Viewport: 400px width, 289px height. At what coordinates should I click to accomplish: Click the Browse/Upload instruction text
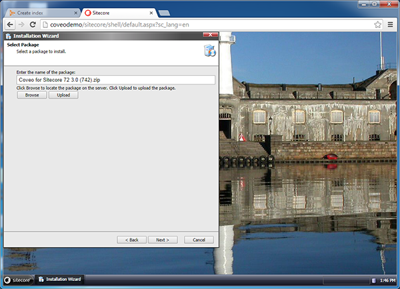[96, 88]
